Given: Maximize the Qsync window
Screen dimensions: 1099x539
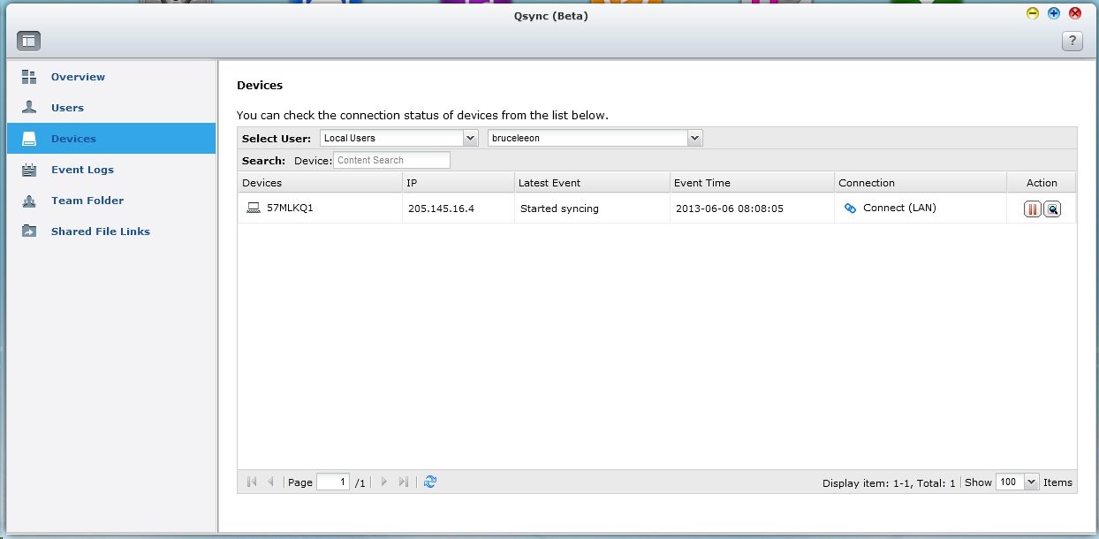Looking at the screenshot, I should coord(1053,13).
